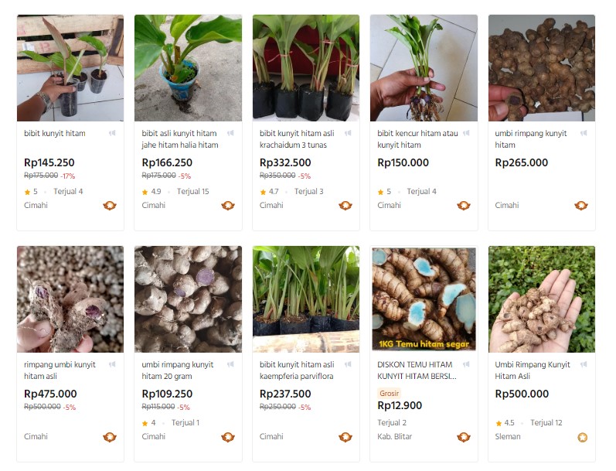Open the potted seedling image for Rp166.250 product

(188, 68)
